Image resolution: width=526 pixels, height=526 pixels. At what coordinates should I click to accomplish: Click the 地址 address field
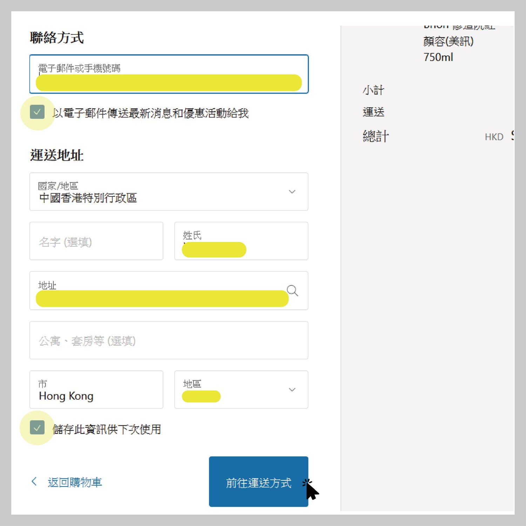point(161,291)
